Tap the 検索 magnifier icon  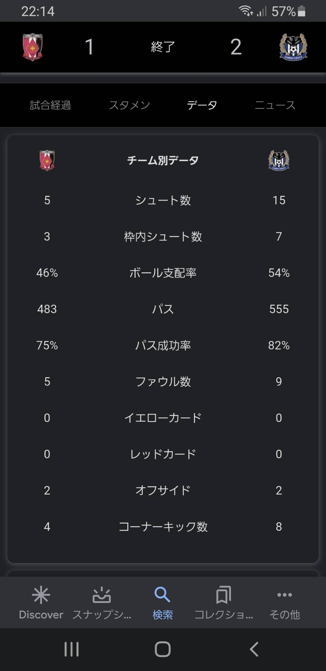(x=163, y=595)
